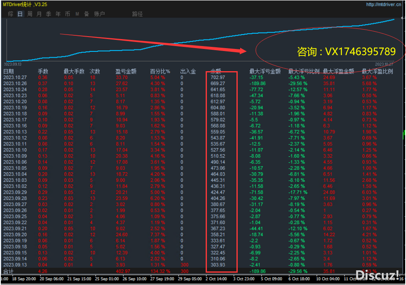Screen dimensions: 406x285
Task: Click the 日期 column header
Action: [x=9, y=71]
